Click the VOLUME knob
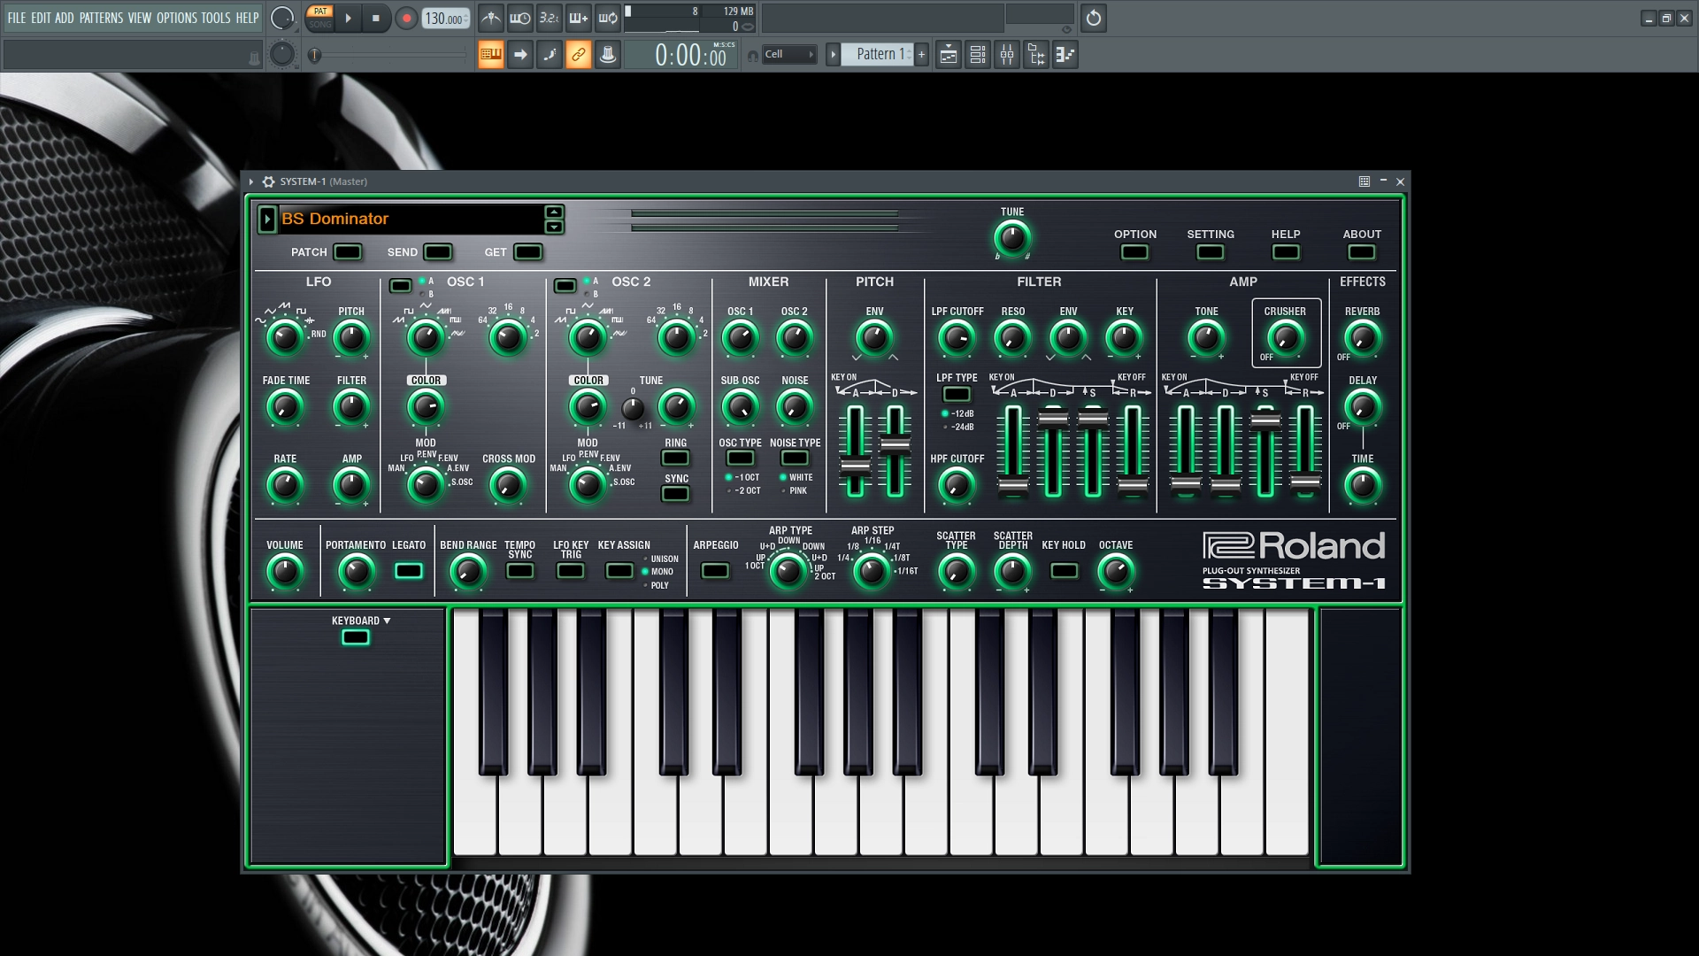This screenshot has height=956, width=1699. (285, 572)
